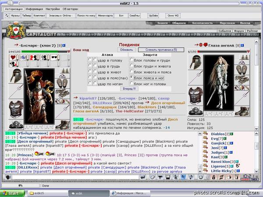The width and height of the screenshot is (263, 197).
Task: Click chest armor slot of -Бисмарк-
Action: (x=16, y=109)
